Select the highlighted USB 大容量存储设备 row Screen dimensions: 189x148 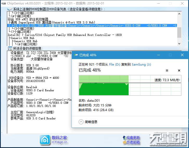(92, 25)
